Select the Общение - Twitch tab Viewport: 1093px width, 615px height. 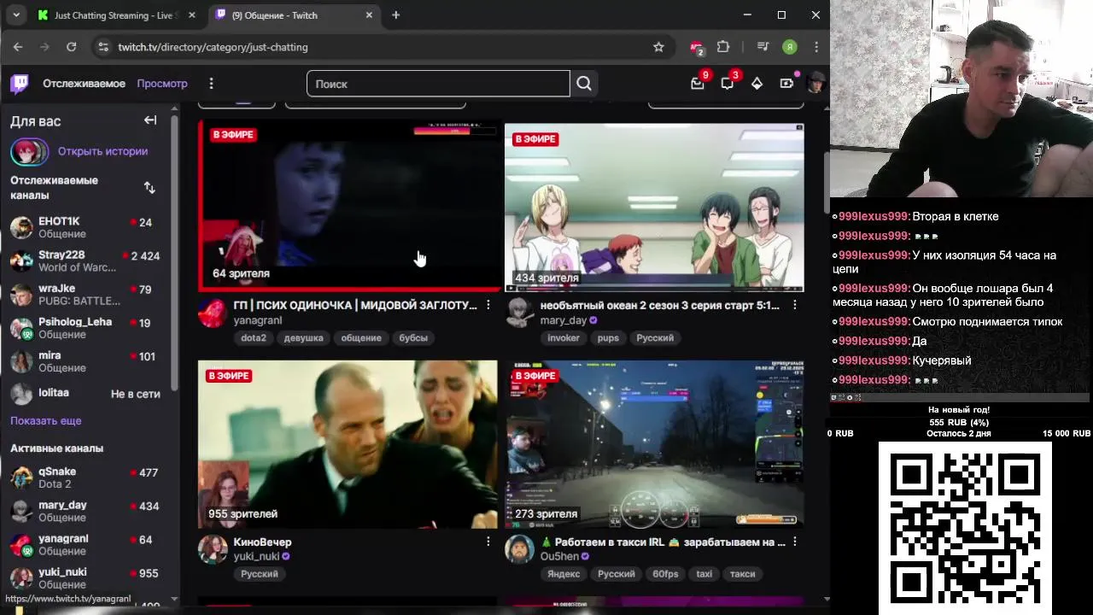295,15
